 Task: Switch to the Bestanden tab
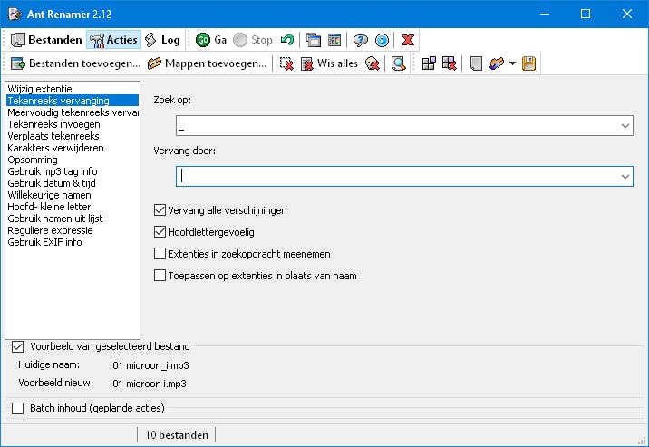(46, 40)
